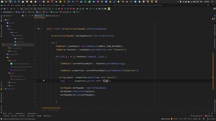This screenshot has height=121, width=216.
Task: Click the Back navigation arrow in toolbar
Action: tap(11, 9)
